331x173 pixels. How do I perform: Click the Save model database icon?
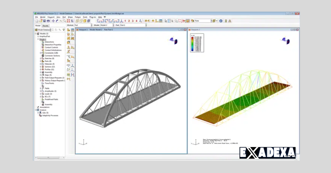tap(44, 21)
